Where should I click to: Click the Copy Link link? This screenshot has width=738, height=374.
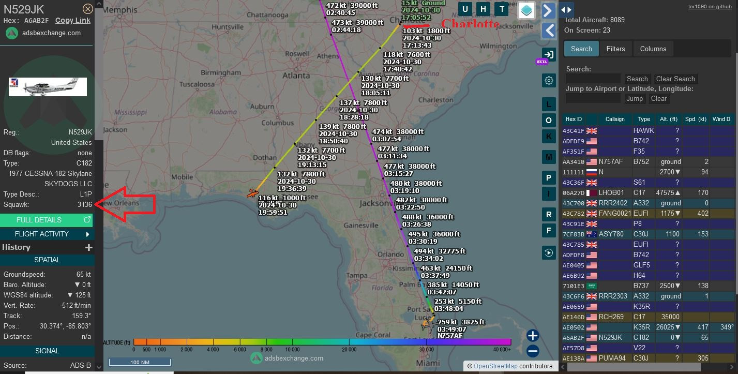pyautogui.click(x=72, y=20)
